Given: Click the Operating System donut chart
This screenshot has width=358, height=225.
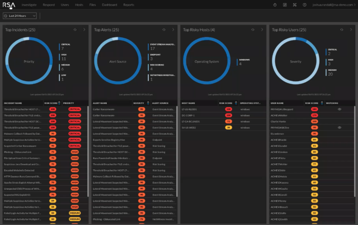Looking at the screenshot, I should (x=207, y=61).
